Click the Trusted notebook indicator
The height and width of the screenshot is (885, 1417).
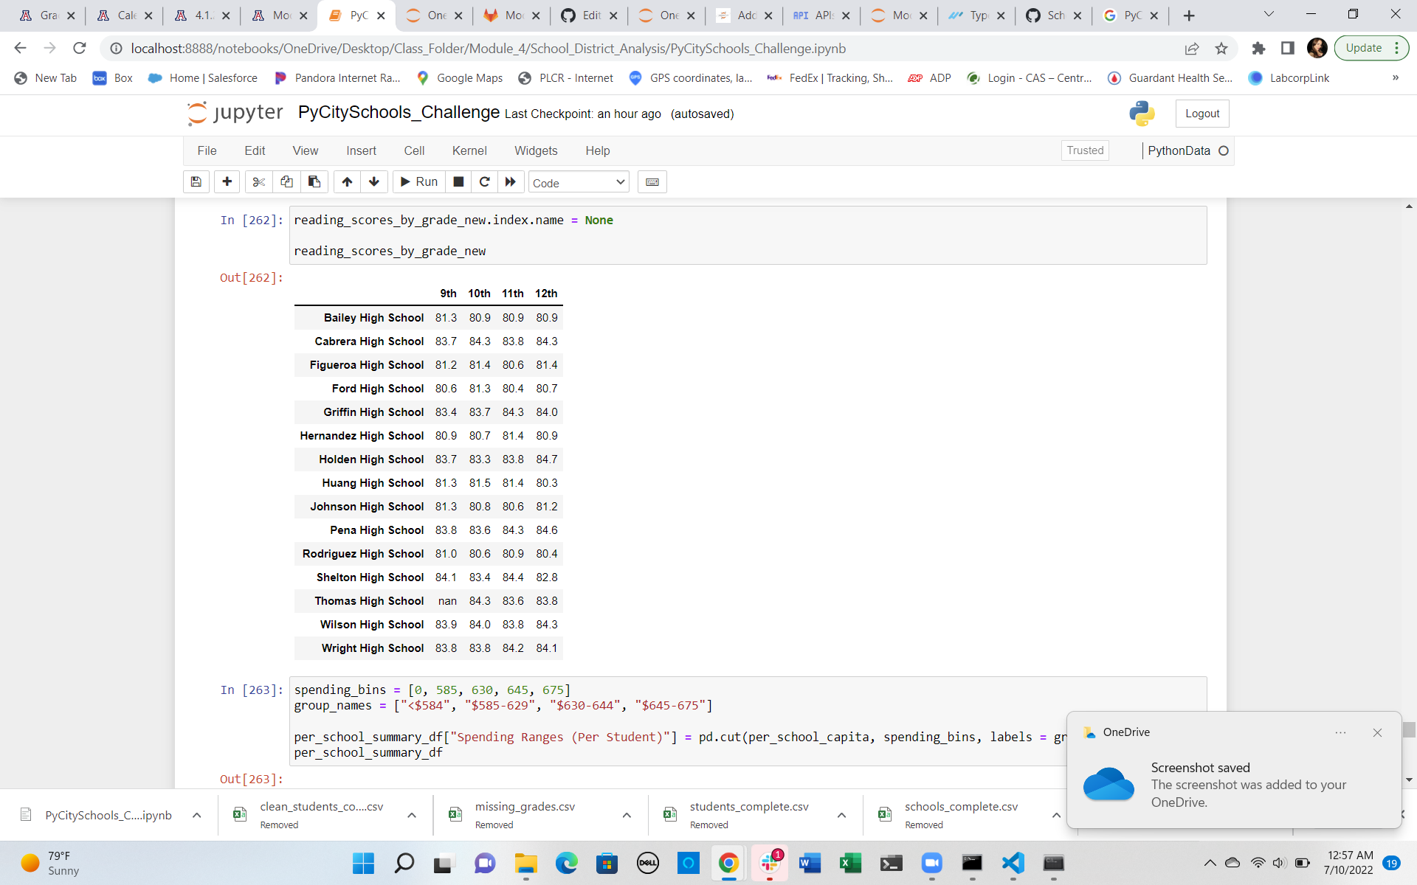[1084, 150]
